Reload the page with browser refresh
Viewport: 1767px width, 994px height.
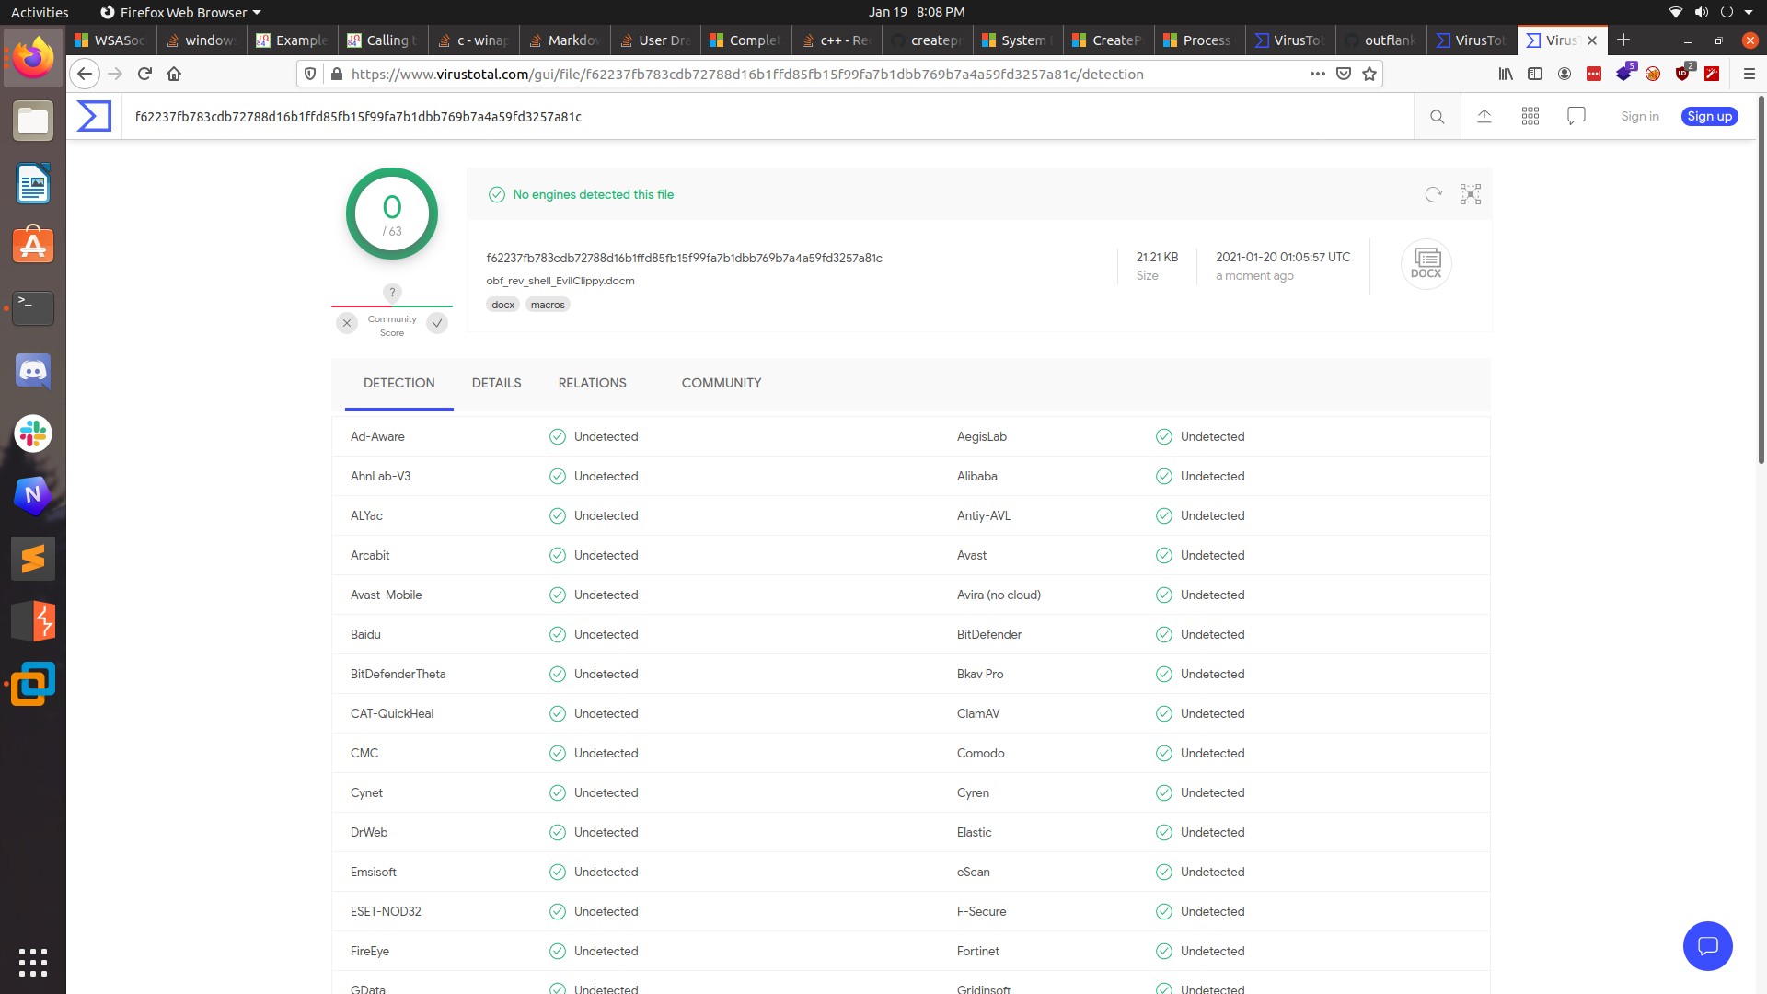[144, 74]
